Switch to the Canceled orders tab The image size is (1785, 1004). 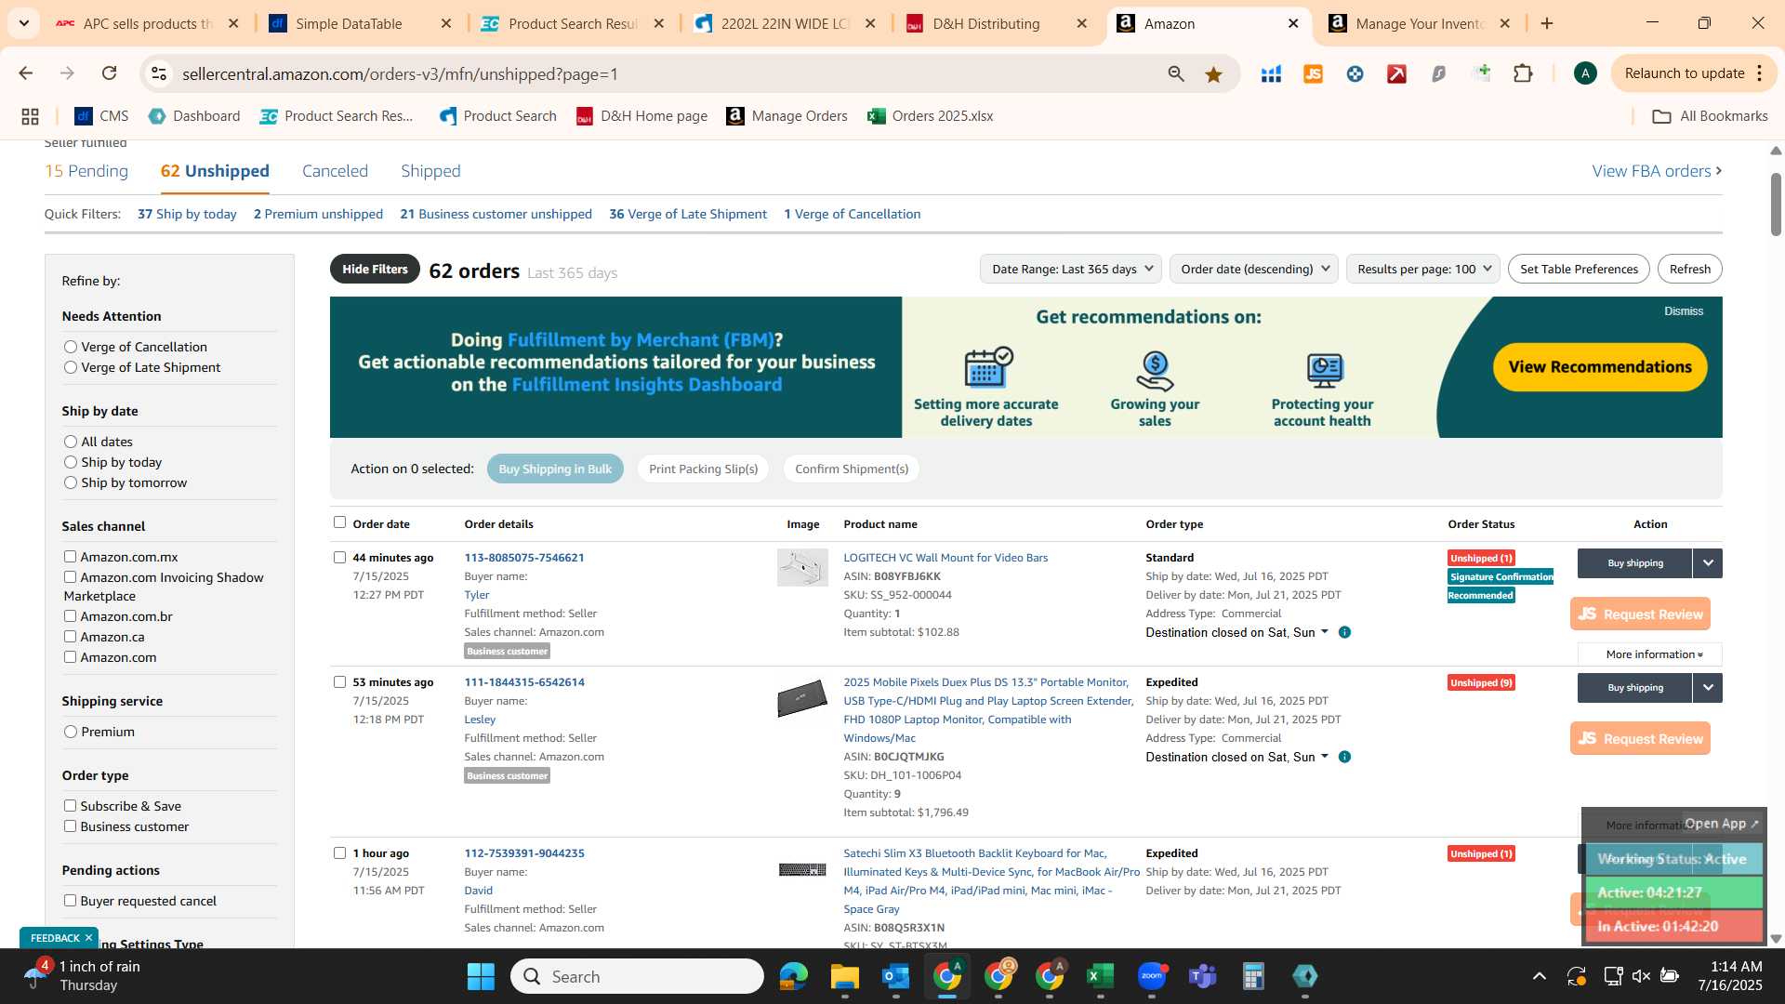point(335,171)
